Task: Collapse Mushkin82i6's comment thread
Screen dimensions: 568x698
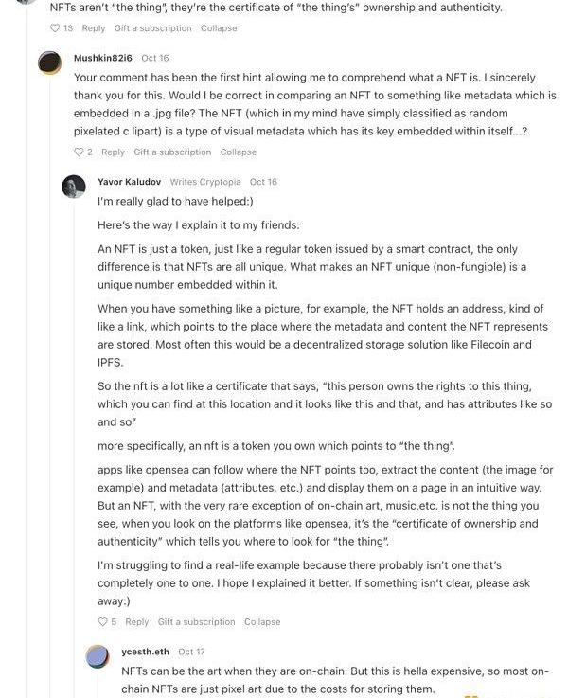Action: click(239, 152)
